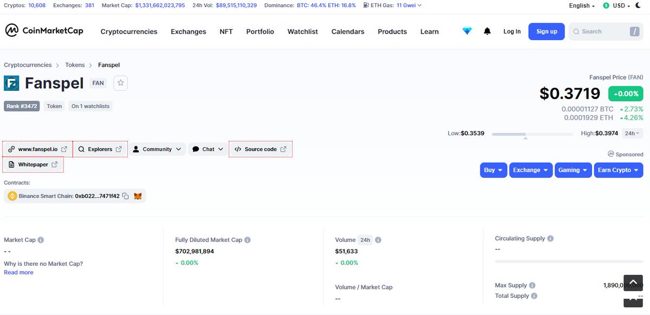Open Whitepaper link
The height and width of the screenshot is (315, 650).
(33, 165)
